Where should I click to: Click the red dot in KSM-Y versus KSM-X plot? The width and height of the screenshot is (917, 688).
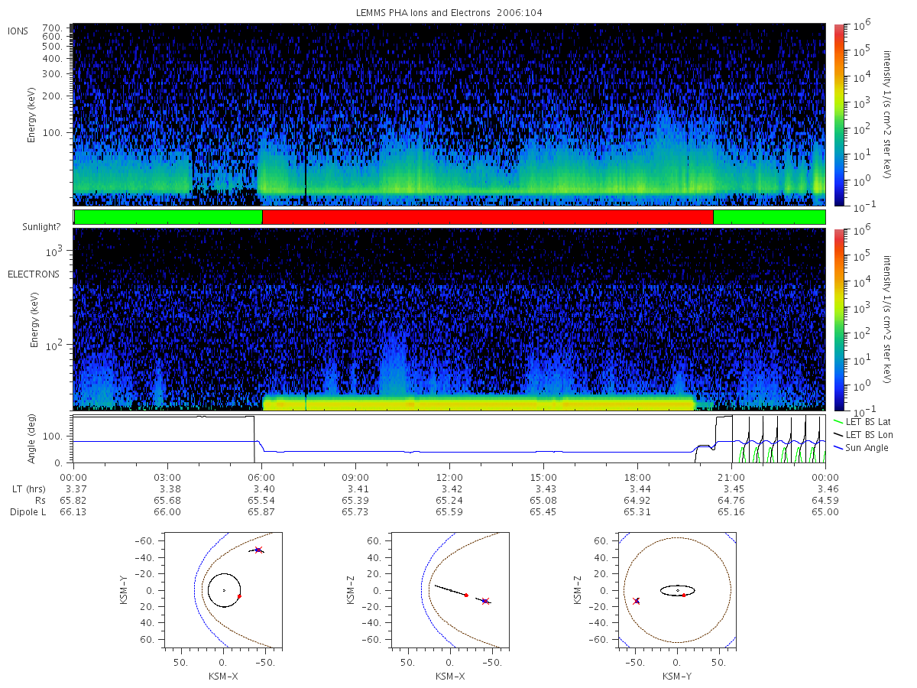coord(239,596)
